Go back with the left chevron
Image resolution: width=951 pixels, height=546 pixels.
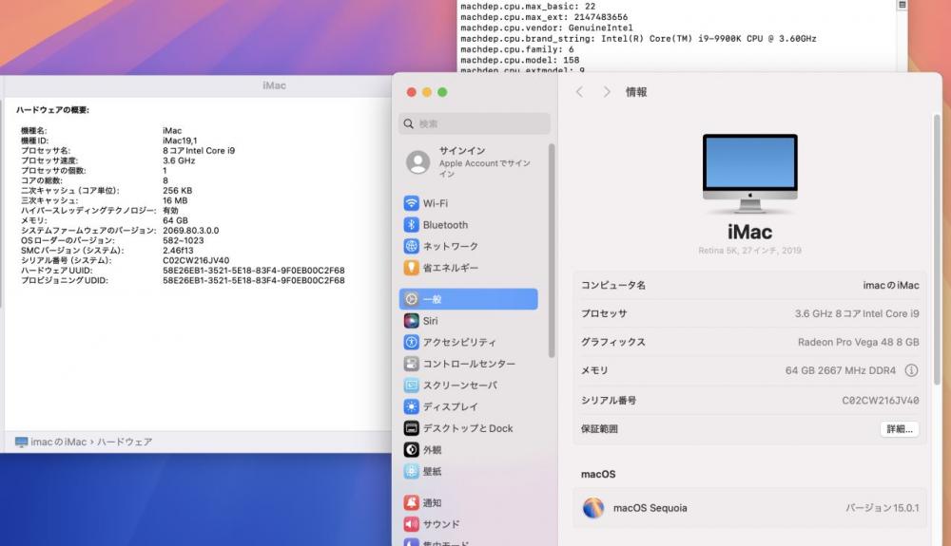(x=579, y=92)
